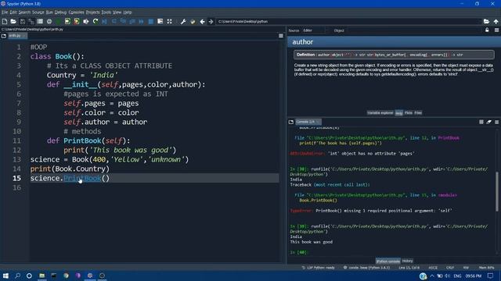Click the Windows Start button
The width and height of the screenshot is (501, 281).
pos(5,276)
